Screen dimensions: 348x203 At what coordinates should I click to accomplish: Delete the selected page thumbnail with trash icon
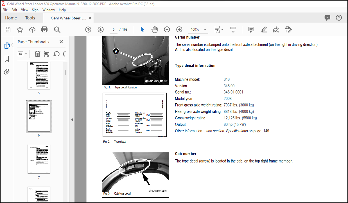[37, 54]
